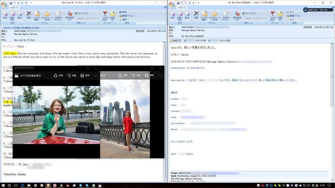Click blurred email address next to 'email:' label

(x=193, y=117)
